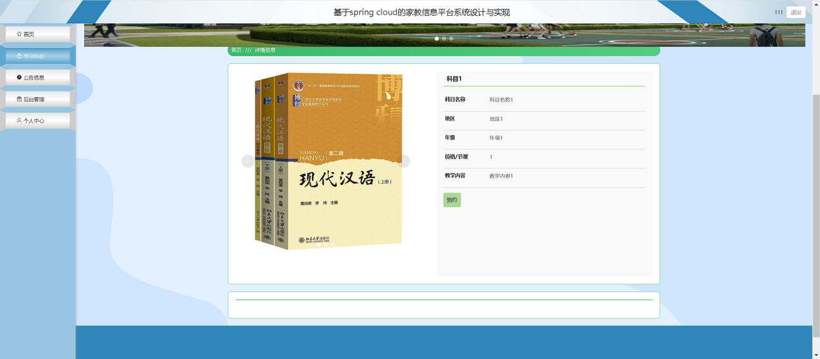Click the box icon beside 后台管理
820x359 pixels.
click(x=19, y=99)
